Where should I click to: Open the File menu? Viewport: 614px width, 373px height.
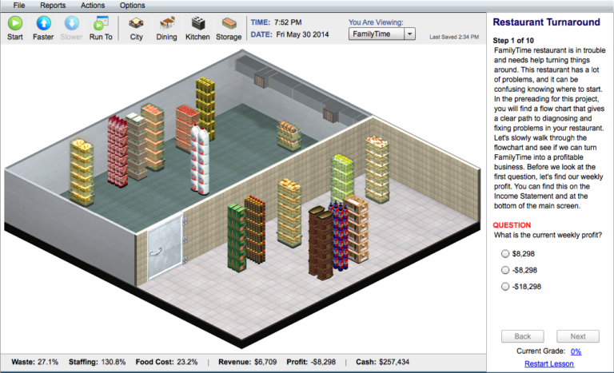coord(21,6)
